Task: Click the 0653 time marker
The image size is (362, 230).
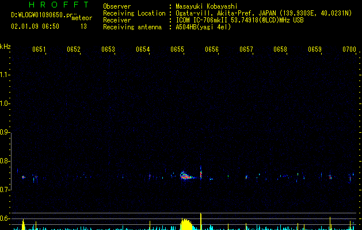Action: click(x=108, y=49)
